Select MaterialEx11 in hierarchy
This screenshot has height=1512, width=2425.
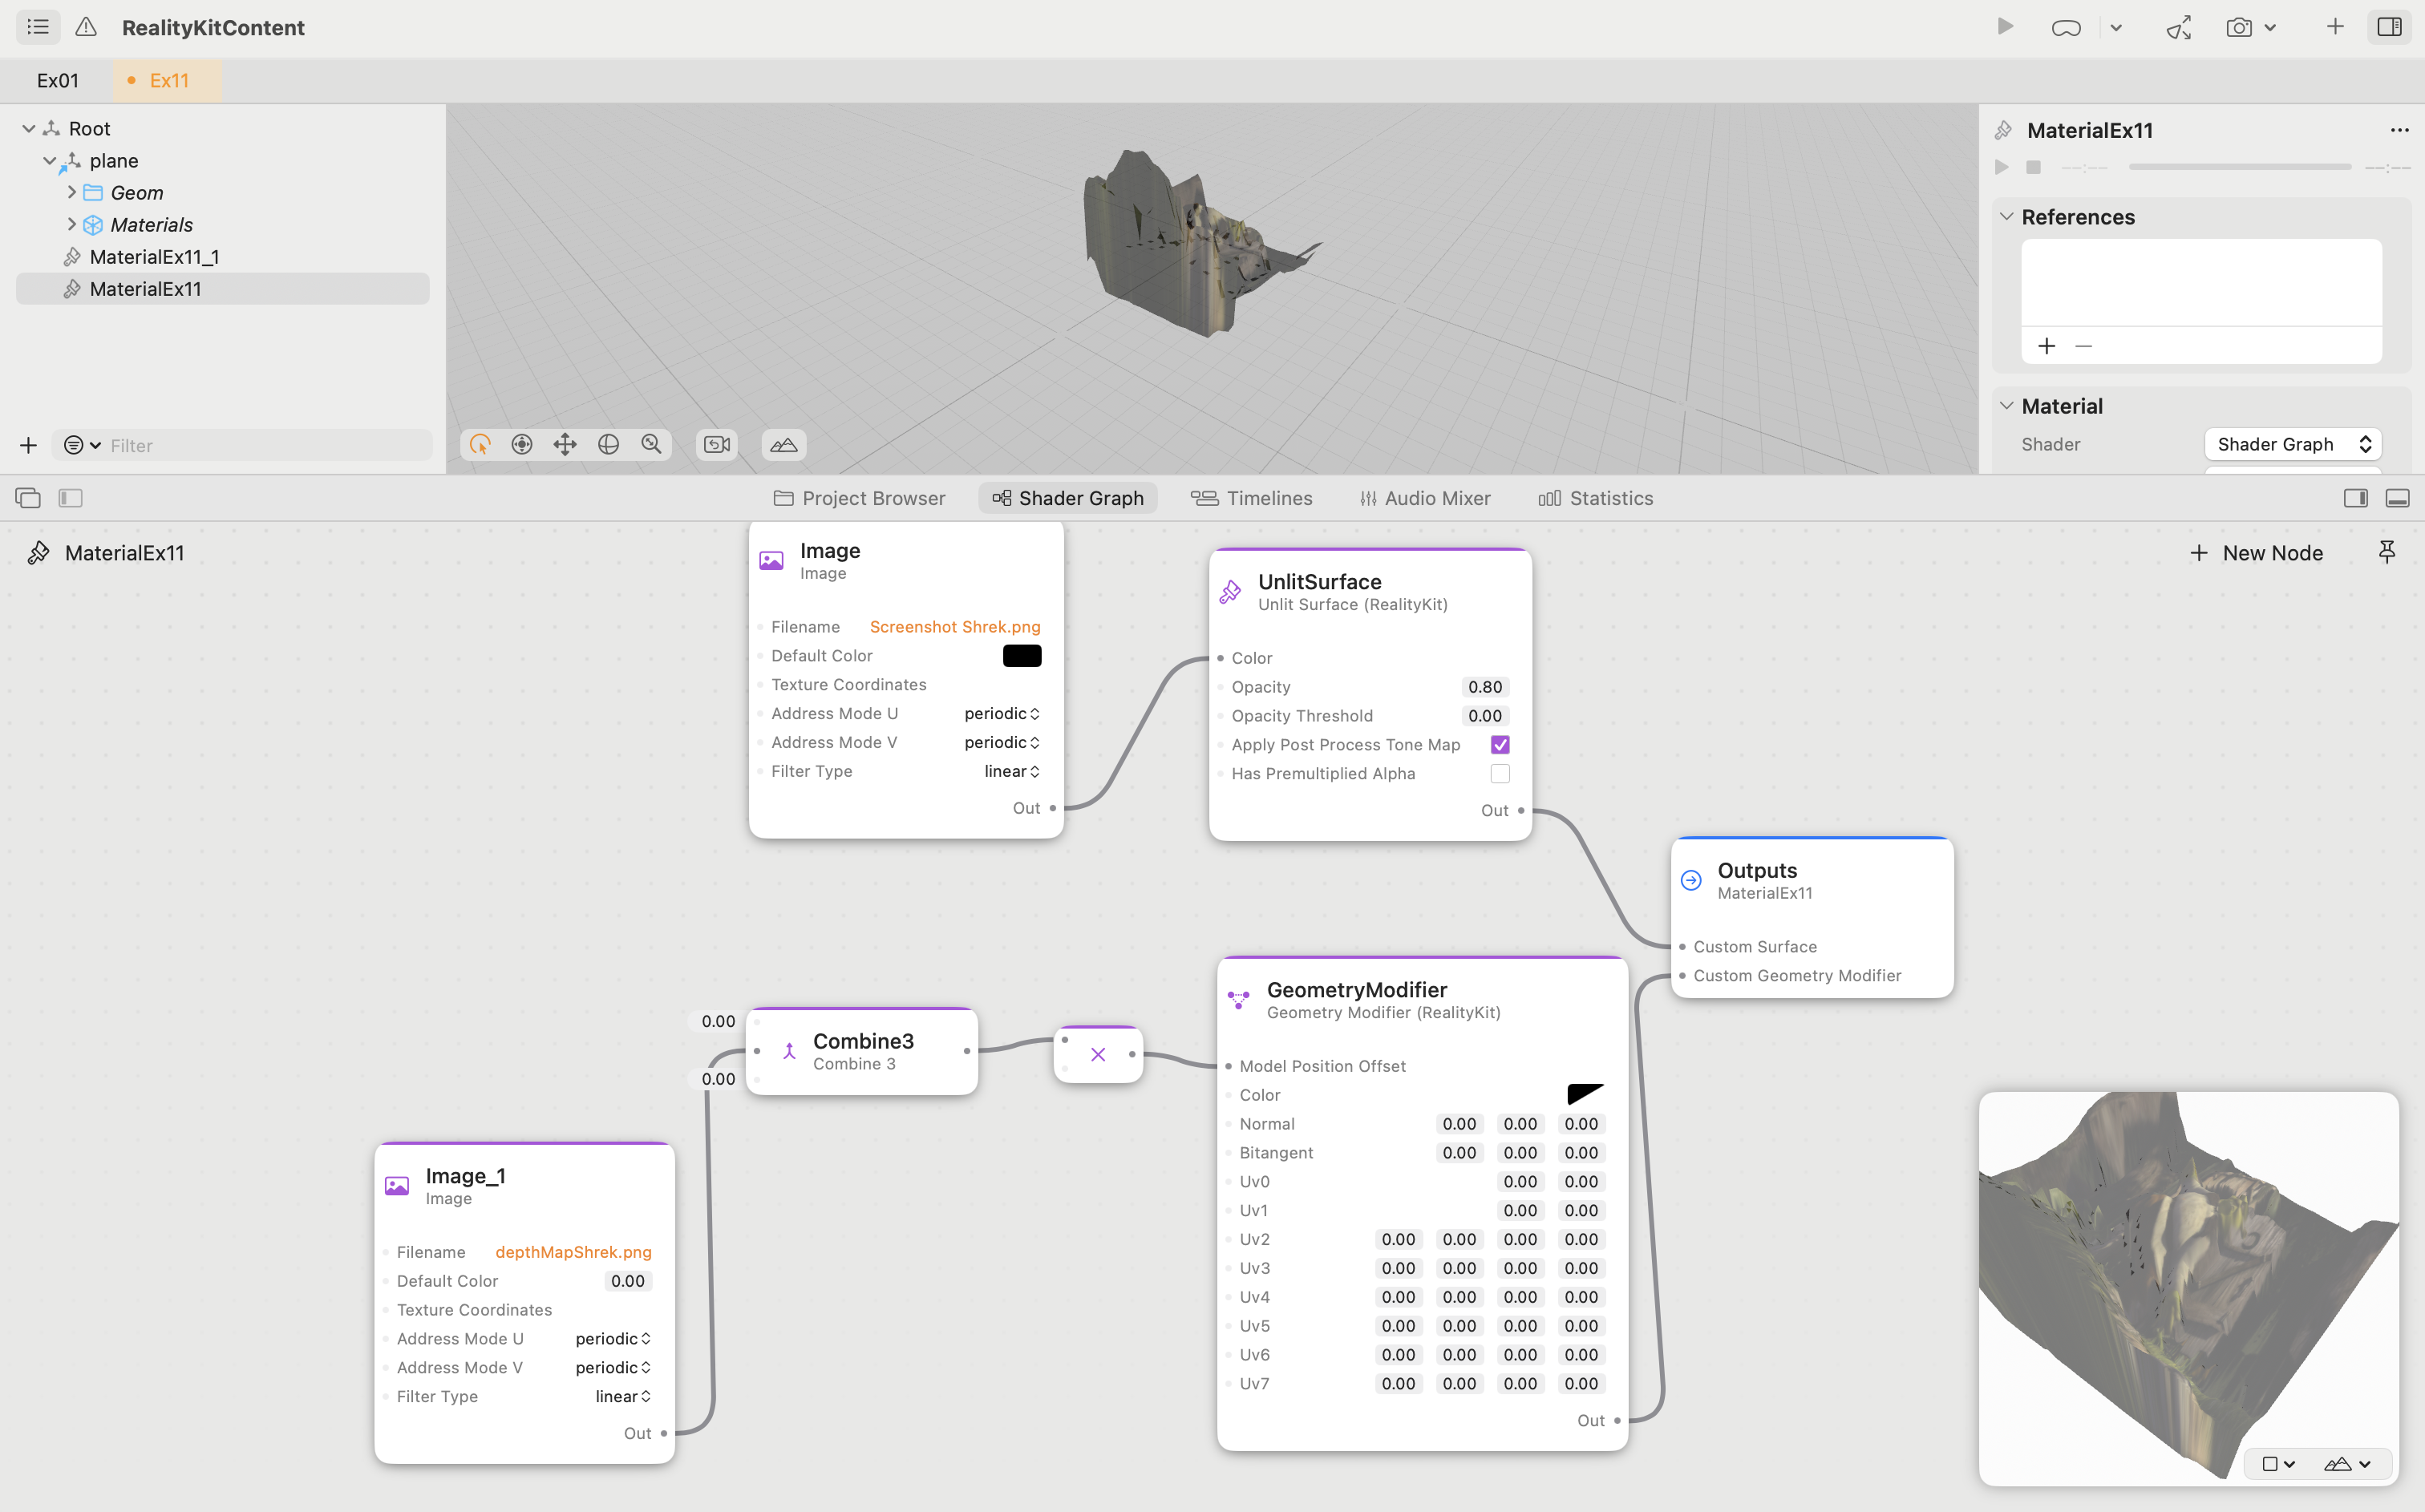[x=223, y=289]
